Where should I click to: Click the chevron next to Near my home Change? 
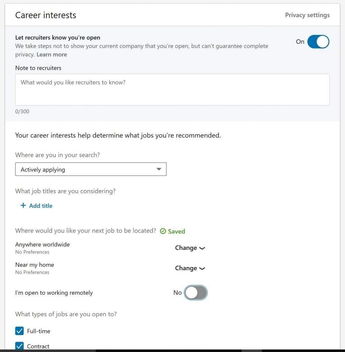(202, 268)
